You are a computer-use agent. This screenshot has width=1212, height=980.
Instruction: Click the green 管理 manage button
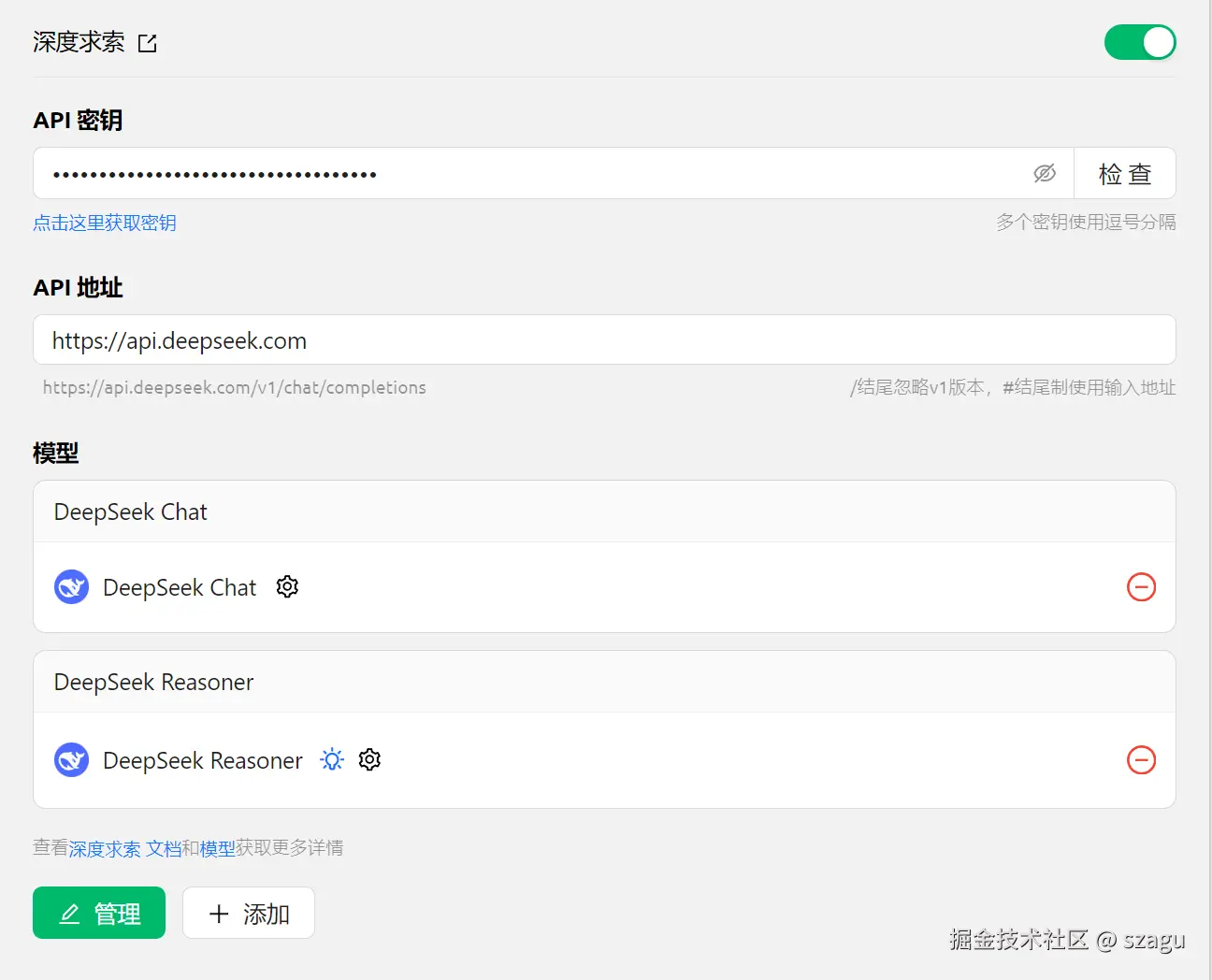(x=99, y=913)
